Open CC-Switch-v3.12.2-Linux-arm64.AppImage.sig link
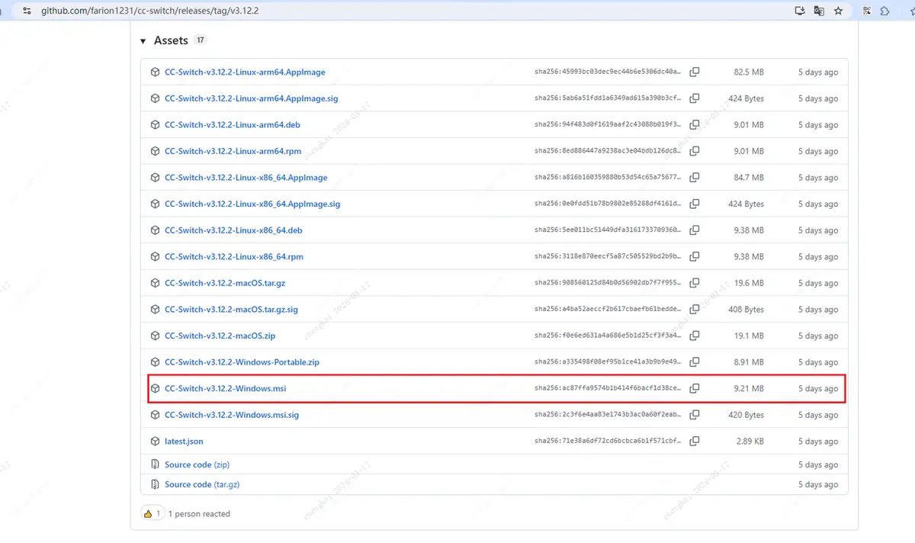915x543 pixels. pyautogui.click(x=252, y=98)
